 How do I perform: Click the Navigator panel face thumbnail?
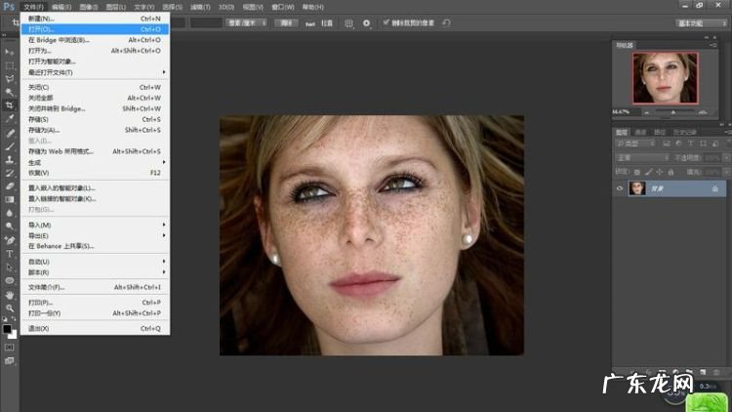tap(665, 77)
